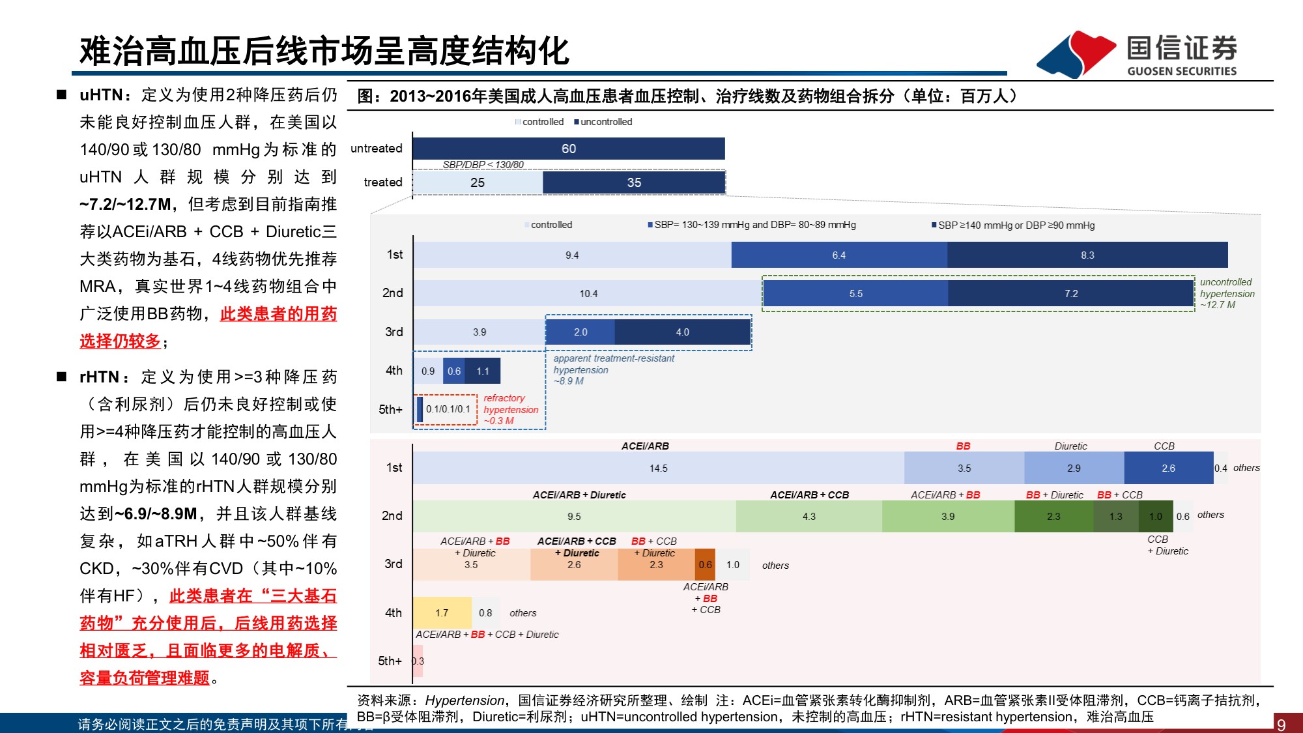Click the apparent treatment-resistant hypertension annotation

click(x=614, y=369)
